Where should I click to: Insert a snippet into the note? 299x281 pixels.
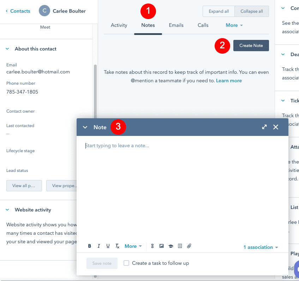click(x=180, y=246)
